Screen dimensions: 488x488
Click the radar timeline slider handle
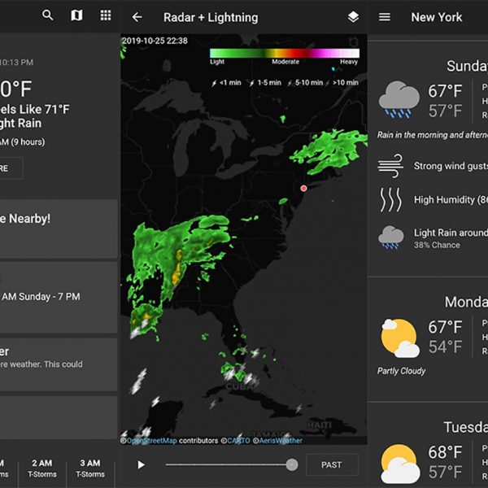[291, 464]
